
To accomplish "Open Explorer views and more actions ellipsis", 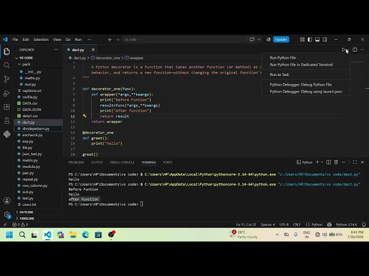I will tap(56, 50).
